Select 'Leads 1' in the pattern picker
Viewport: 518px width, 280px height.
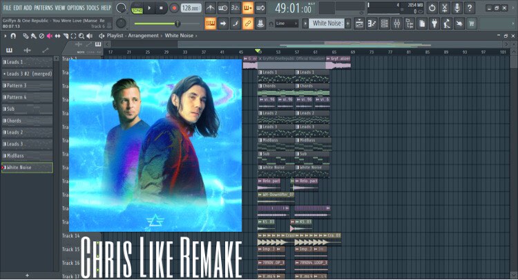pos(27,62)
